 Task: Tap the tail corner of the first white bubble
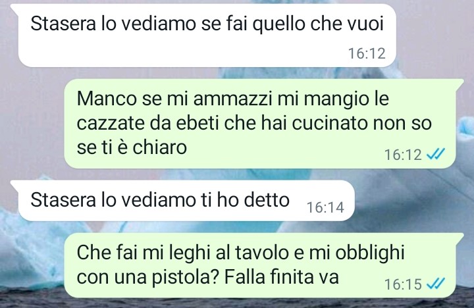point(15,9)
